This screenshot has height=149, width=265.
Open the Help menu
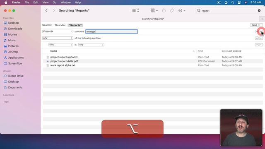[78, 2]
